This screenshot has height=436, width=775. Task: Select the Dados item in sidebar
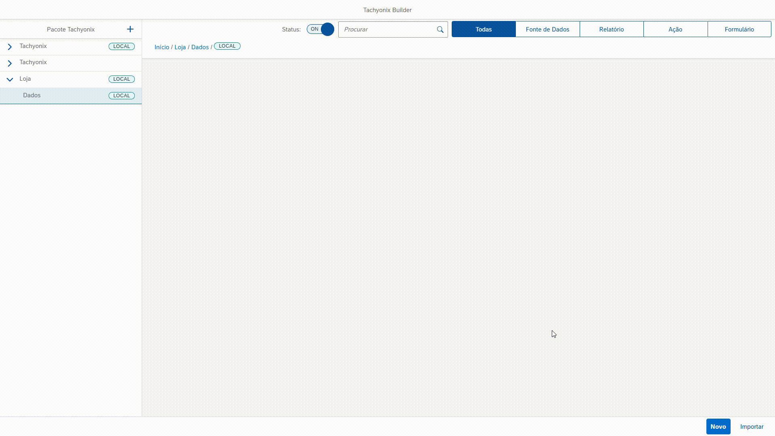point(32,95)
